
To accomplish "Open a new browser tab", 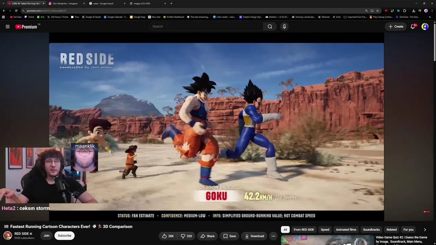I will (x=171, y=3).
